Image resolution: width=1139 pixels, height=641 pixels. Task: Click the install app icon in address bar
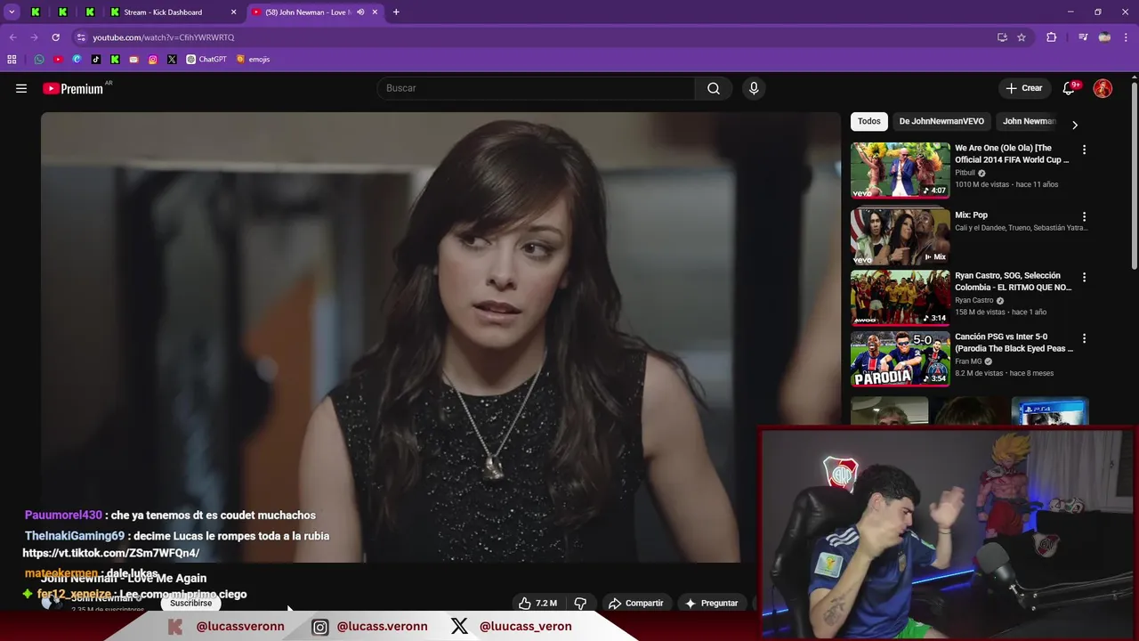pyautogui.click(x=1002, y=37)
